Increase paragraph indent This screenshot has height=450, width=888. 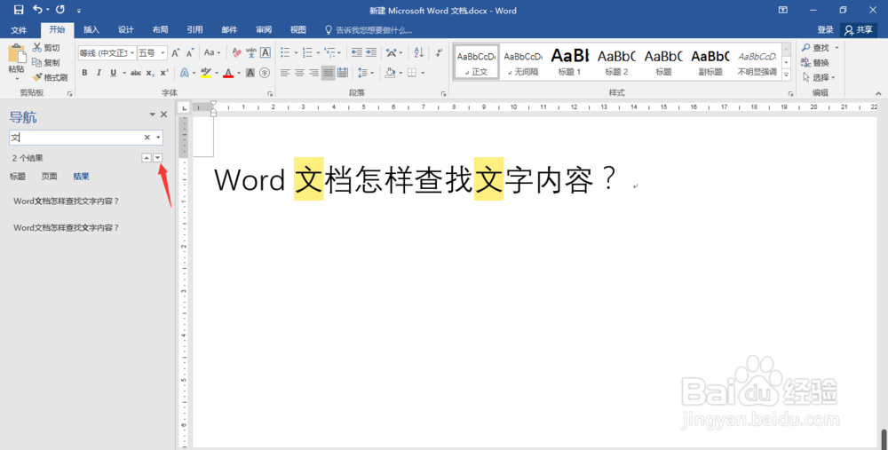(x=371, y=52)
